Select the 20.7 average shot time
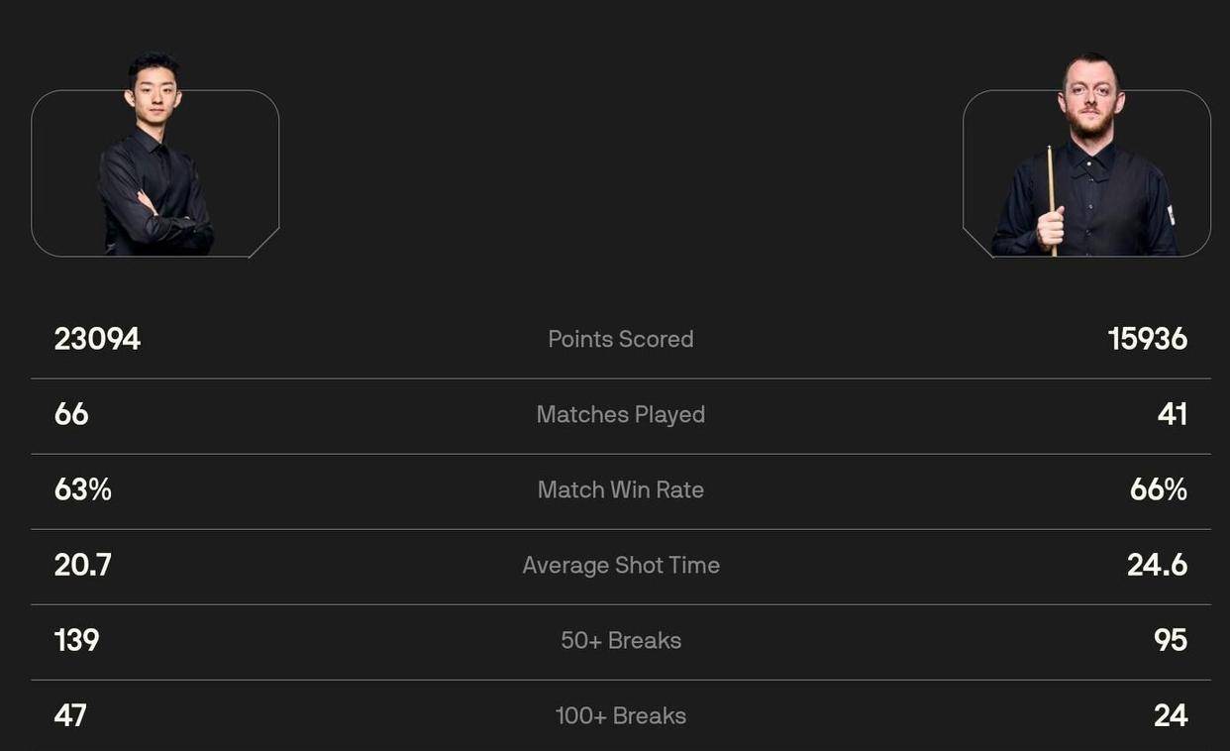The width and height of the screenshot is (1230, 751). point(82,565)
